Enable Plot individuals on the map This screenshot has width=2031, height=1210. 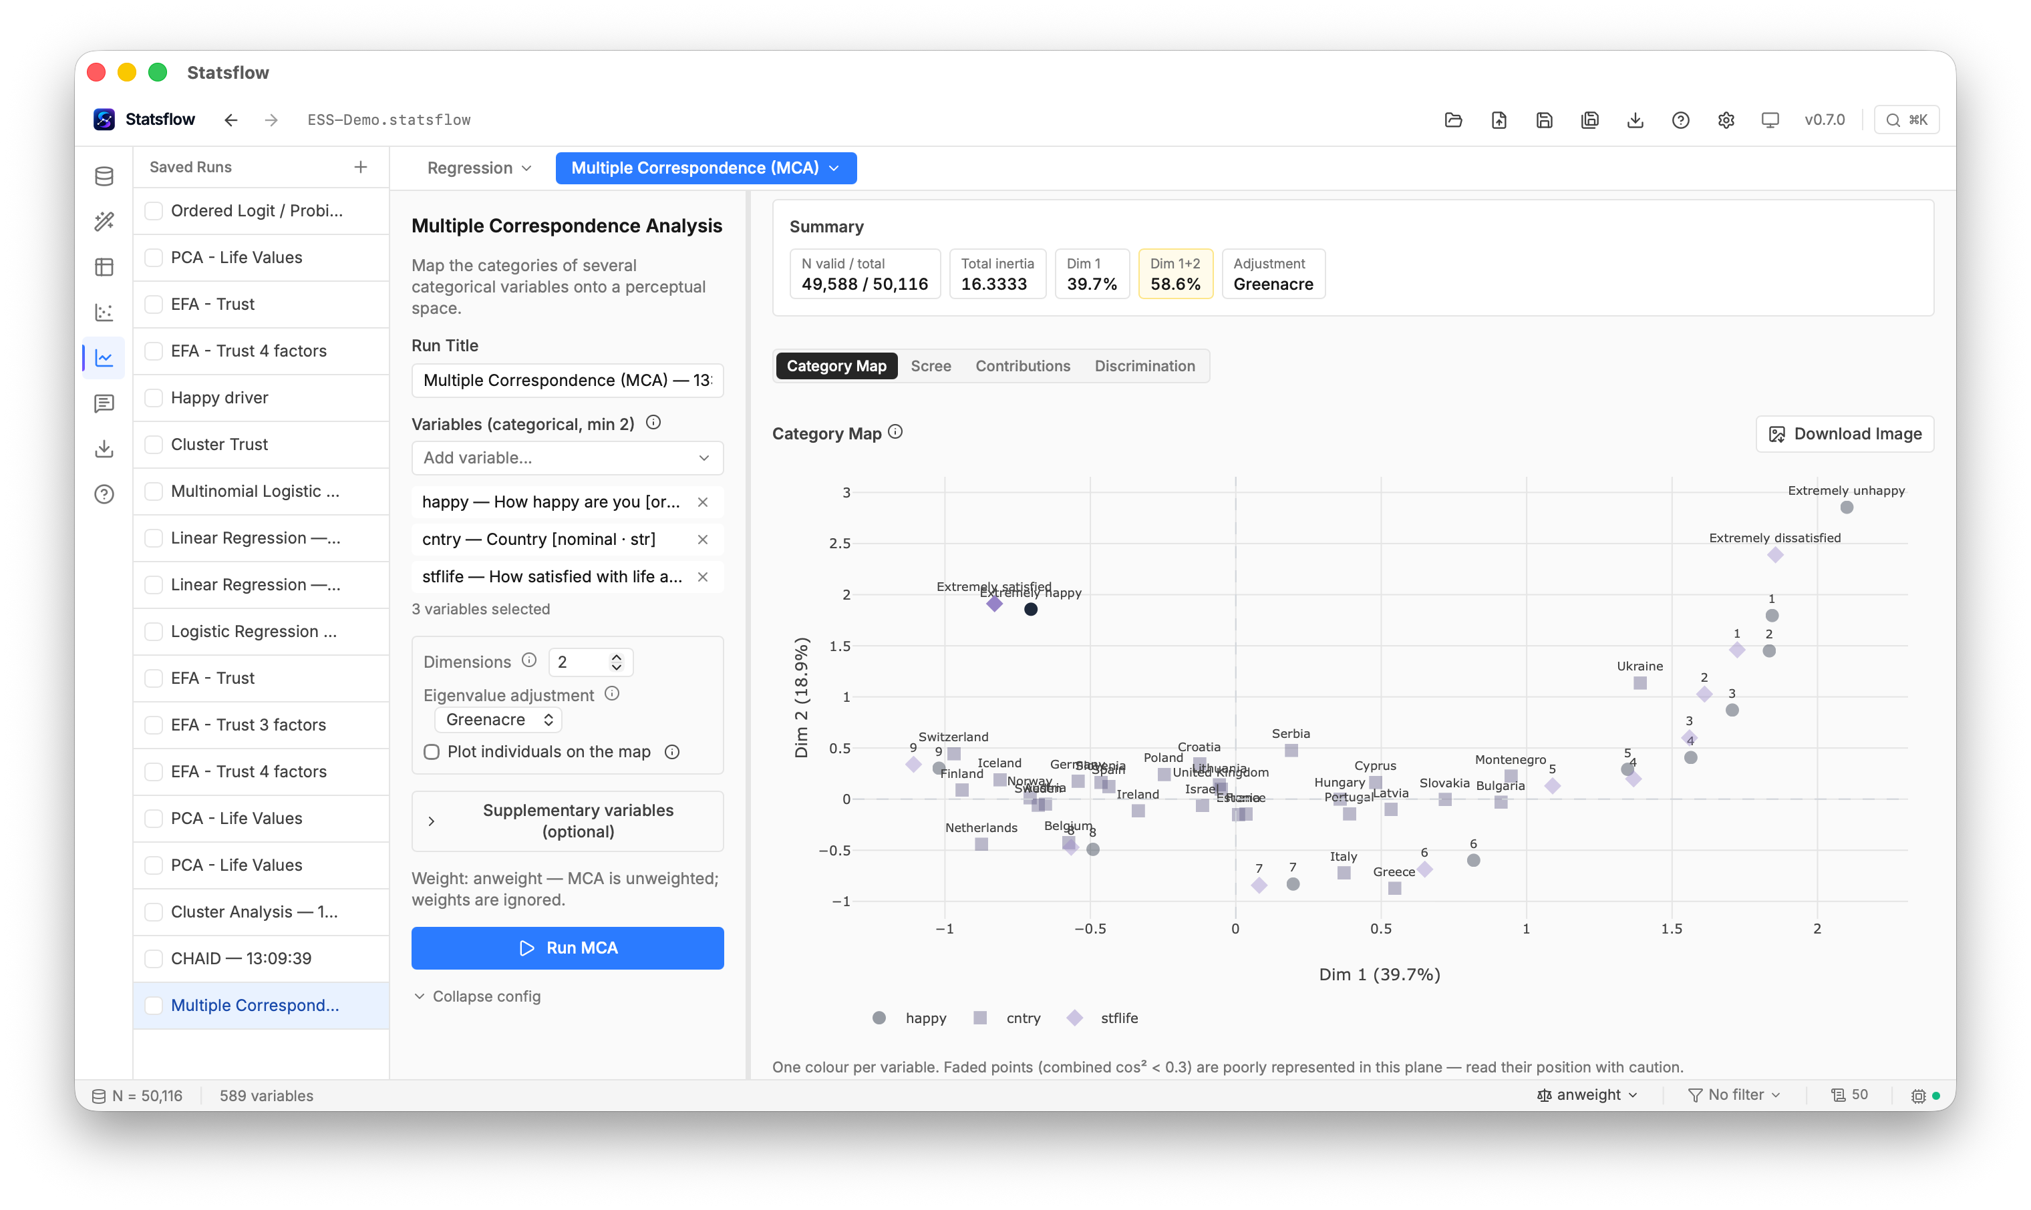coord(432,752)
